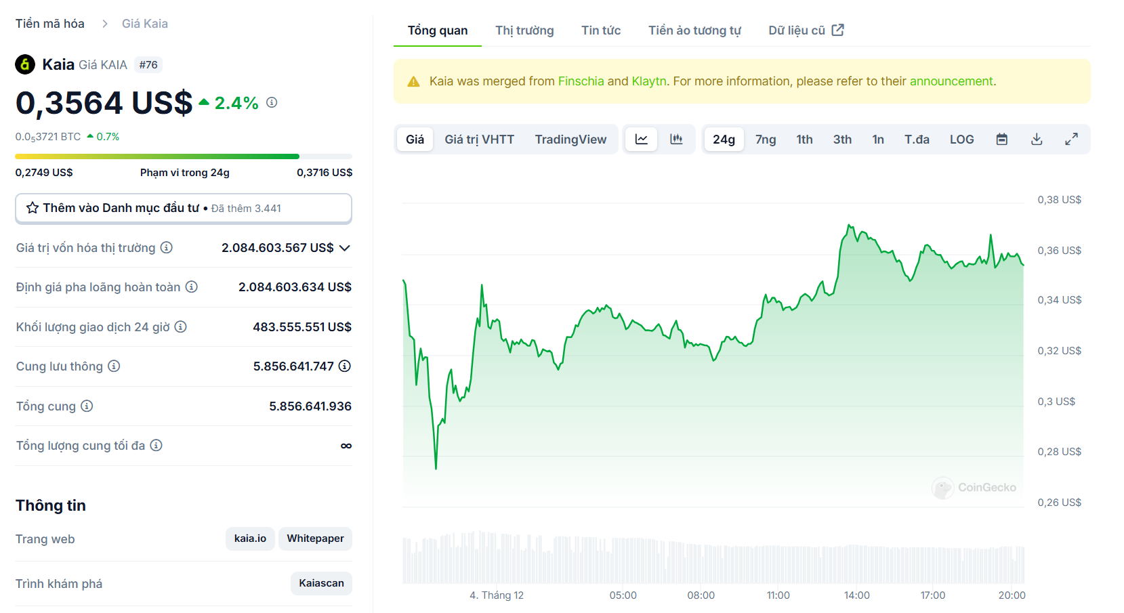Screen dimensions: 1124x613
Task: Choose the 3th time range
Action: [x=842, y=140]
